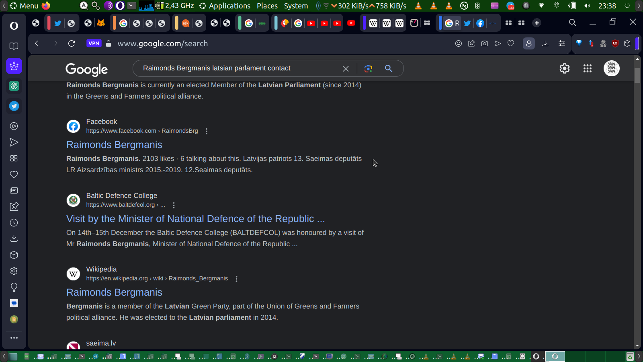
Task: Open the Player icon in the sidebar
Action: [14, 126]
